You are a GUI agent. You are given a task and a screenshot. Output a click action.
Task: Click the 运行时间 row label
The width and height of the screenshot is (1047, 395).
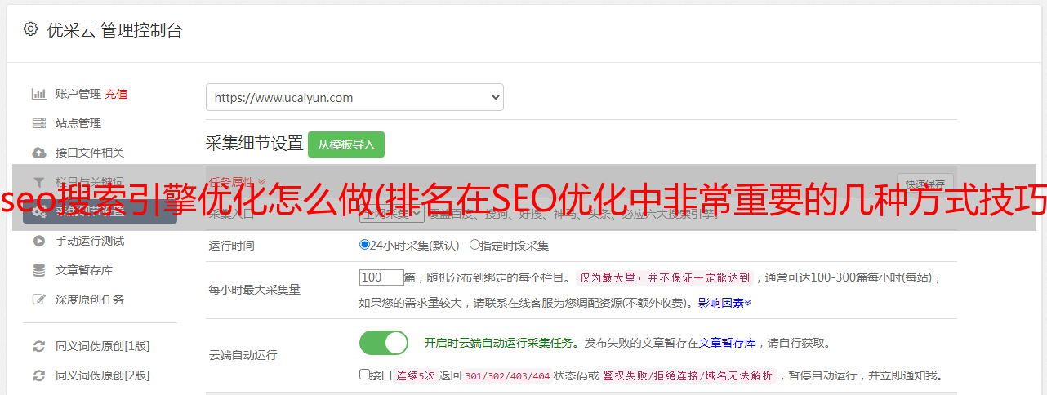point(232,245)
